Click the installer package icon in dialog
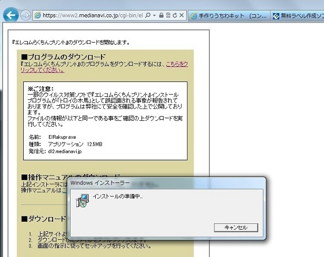Image resolution: width=324 pixels, height=257 pixels. [x=82, y=201]
